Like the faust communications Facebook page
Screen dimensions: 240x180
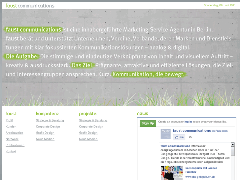179,137
